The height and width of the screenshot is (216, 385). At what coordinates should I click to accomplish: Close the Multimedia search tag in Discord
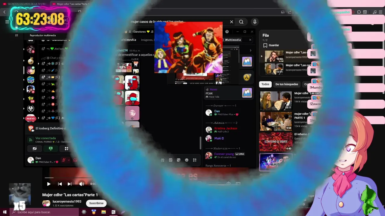click(250, 40)
